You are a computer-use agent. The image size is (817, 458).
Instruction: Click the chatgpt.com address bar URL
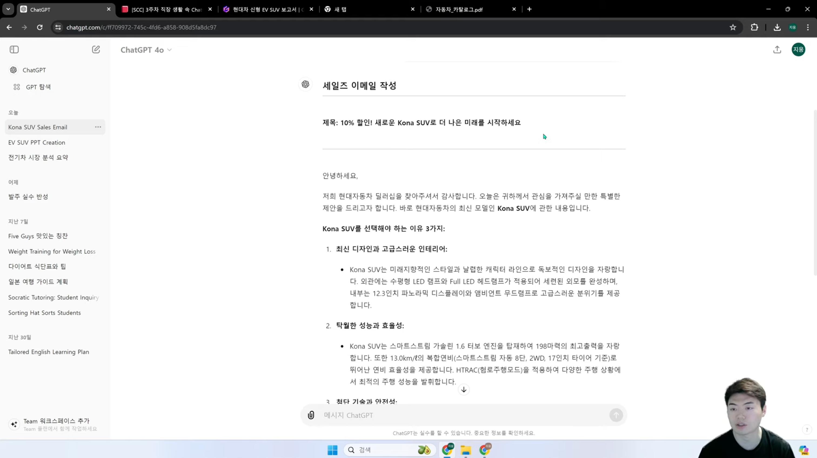tap(142, 27)
